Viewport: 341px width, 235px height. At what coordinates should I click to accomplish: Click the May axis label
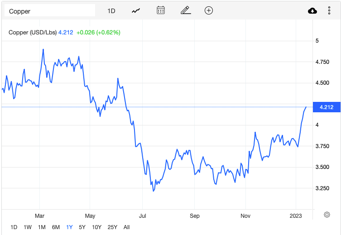pos(90,216)
